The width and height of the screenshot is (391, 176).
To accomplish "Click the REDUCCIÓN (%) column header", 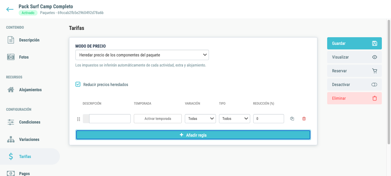I will coord(264,103).
